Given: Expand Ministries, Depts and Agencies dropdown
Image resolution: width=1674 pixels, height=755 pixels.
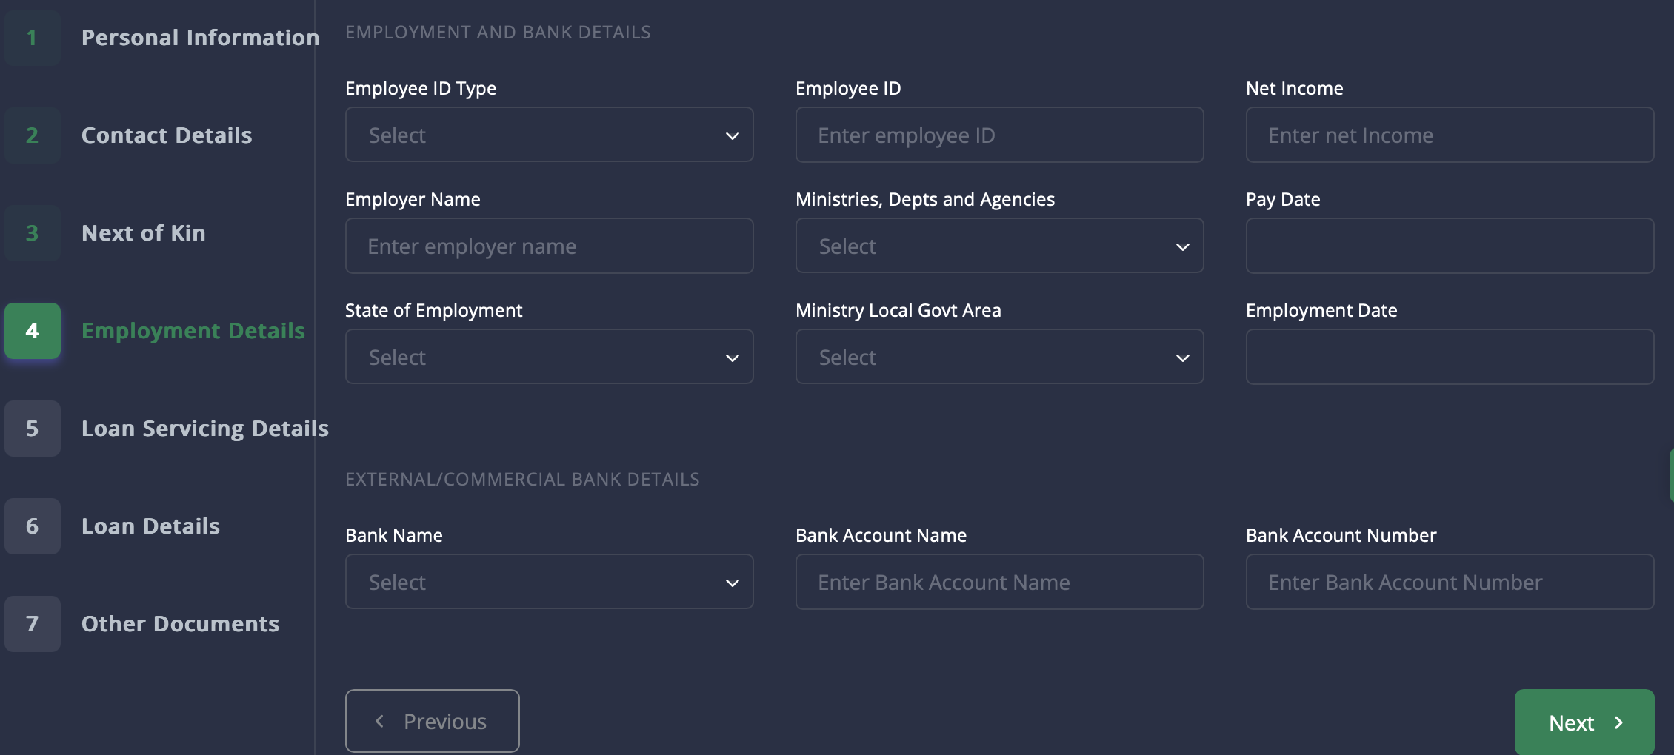Looking at the screenshot, I should [x=999, y=246].
